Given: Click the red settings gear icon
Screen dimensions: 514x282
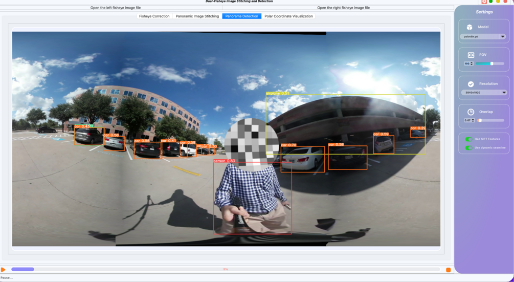Looking at the screenshot, I should 484,2.
